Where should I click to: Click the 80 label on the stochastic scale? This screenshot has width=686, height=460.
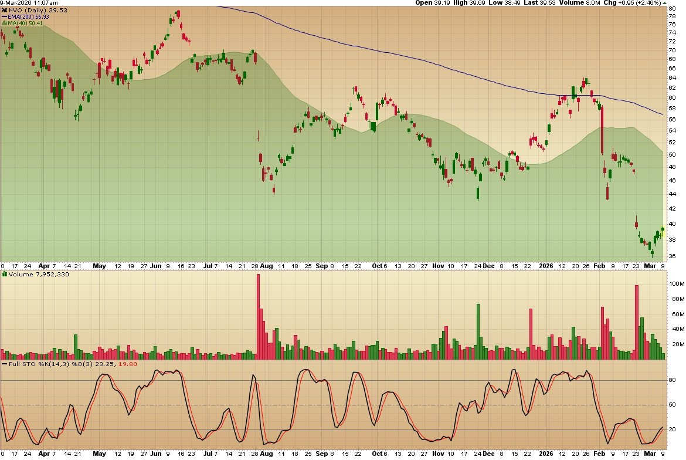coord(672,380)
